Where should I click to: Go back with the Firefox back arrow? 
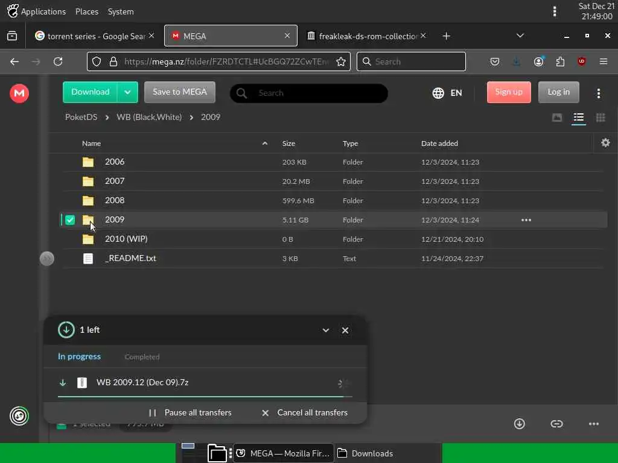coord(14,61)
